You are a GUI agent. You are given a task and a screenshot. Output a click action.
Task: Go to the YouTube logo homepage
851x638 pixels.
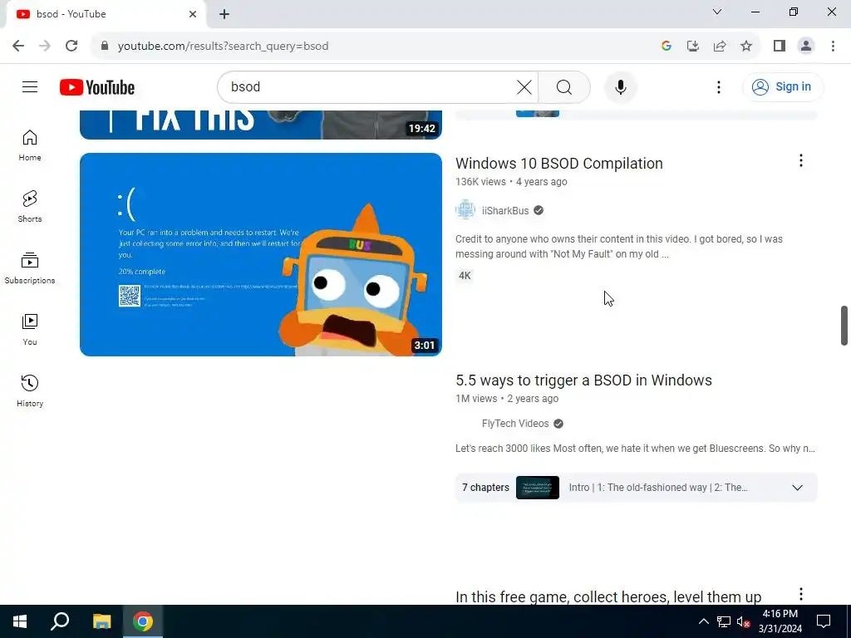point(97,86)
